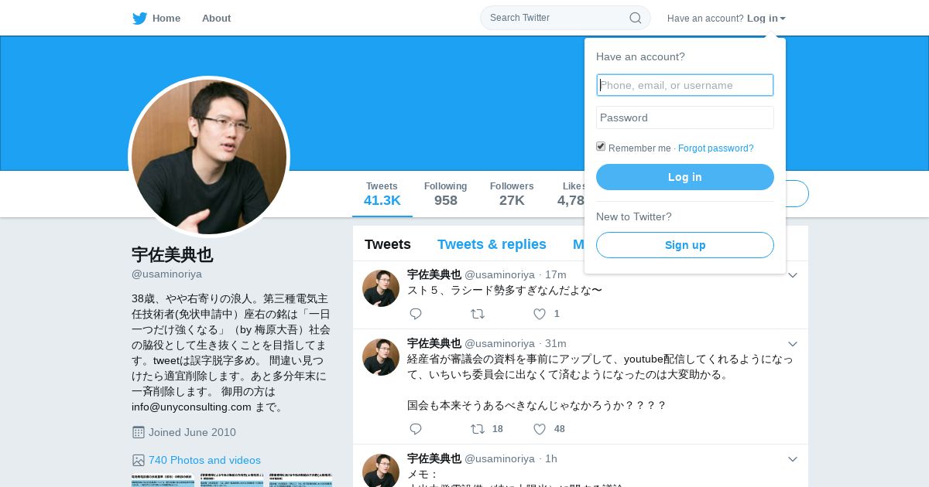This screenshot has height=487, width=929.
Task: Switch to the Tweets & replies tab
Action: [x=492, y=244]
